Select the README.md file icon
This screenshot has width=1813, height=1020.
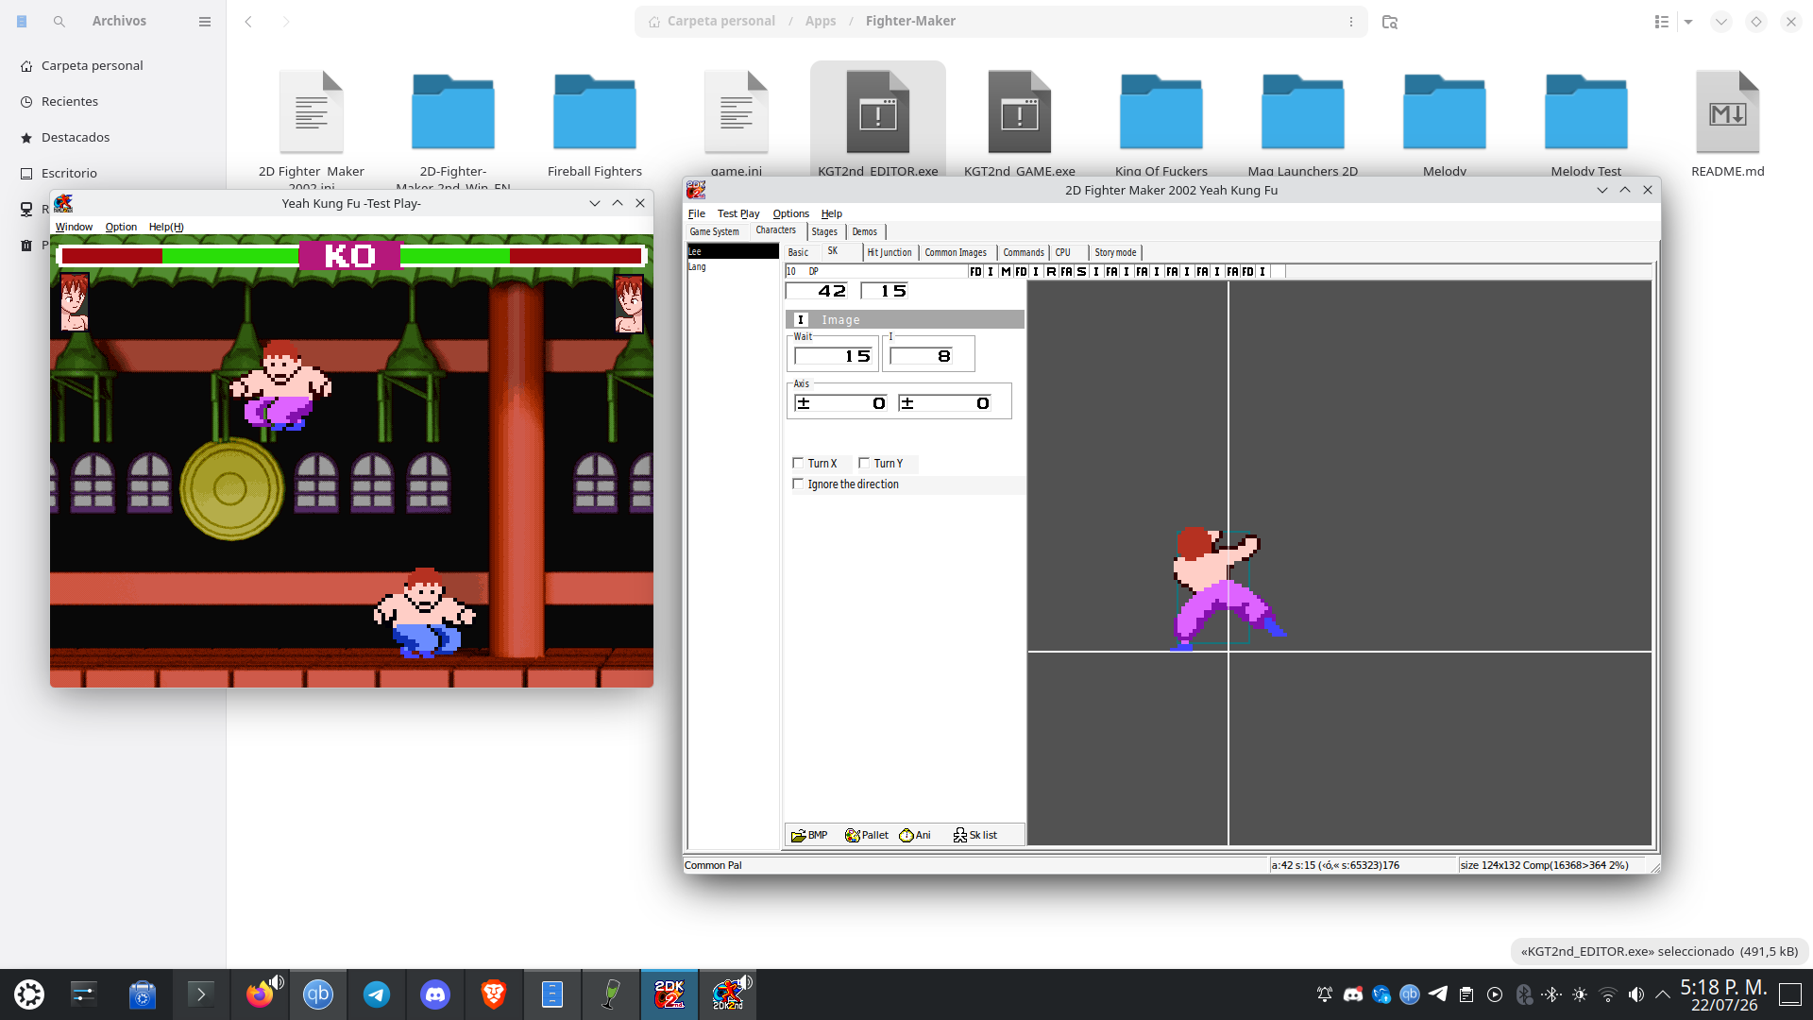click(1728, 112)
